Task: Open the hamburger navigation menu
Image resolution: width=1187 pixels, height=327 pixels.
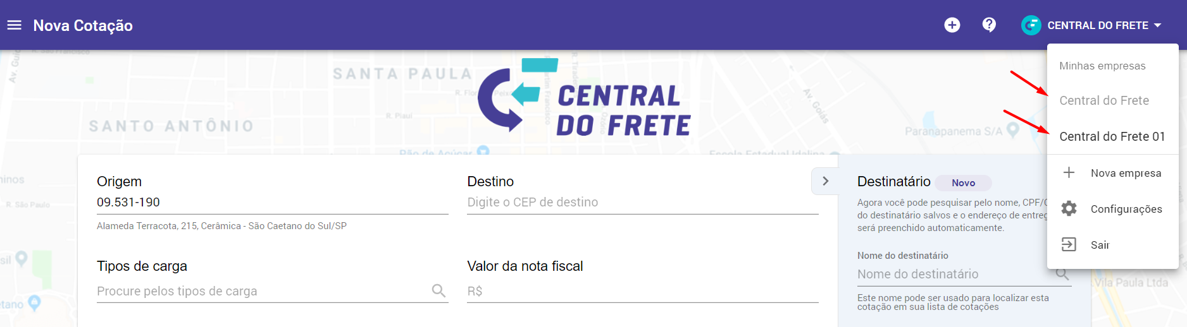Action: [15, 25]
